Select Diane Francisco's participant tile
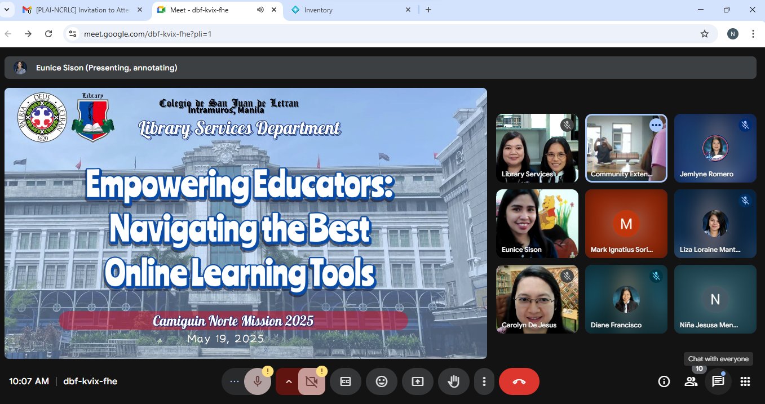Viewport: 765px width, 404px height. (626, 299)
